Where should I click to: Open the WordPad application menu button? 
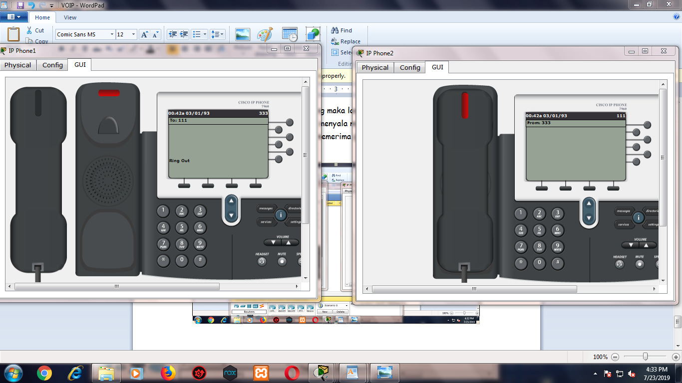[13, 17]
